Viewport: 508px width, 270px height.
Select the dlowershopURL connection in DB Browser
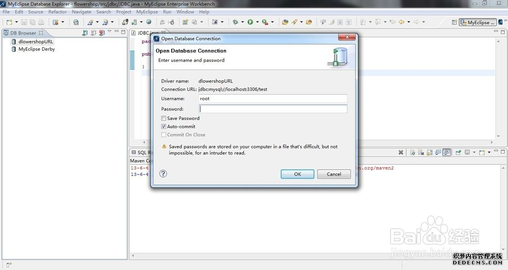[x=36, y=42]
